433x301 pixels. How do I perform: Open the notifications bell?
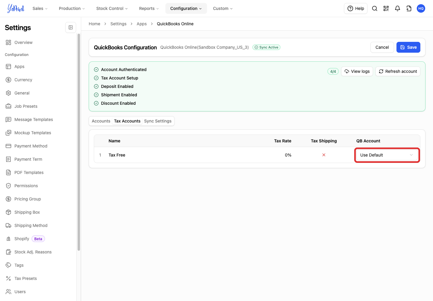pyautogui.click(x=398, y=8)
